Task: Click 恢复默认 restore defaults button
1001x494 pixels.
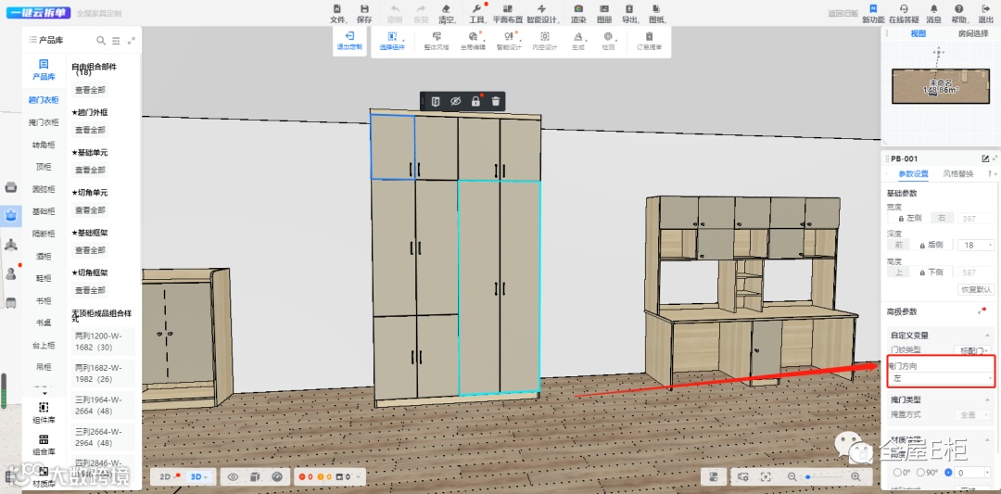Action: (x=977, y=290)
